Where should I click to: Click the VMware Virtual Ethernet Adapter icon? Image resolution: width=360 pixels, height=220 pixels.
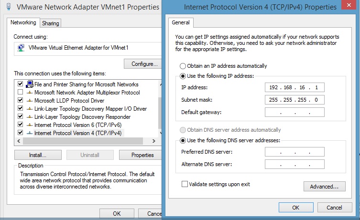coord(21,48)
